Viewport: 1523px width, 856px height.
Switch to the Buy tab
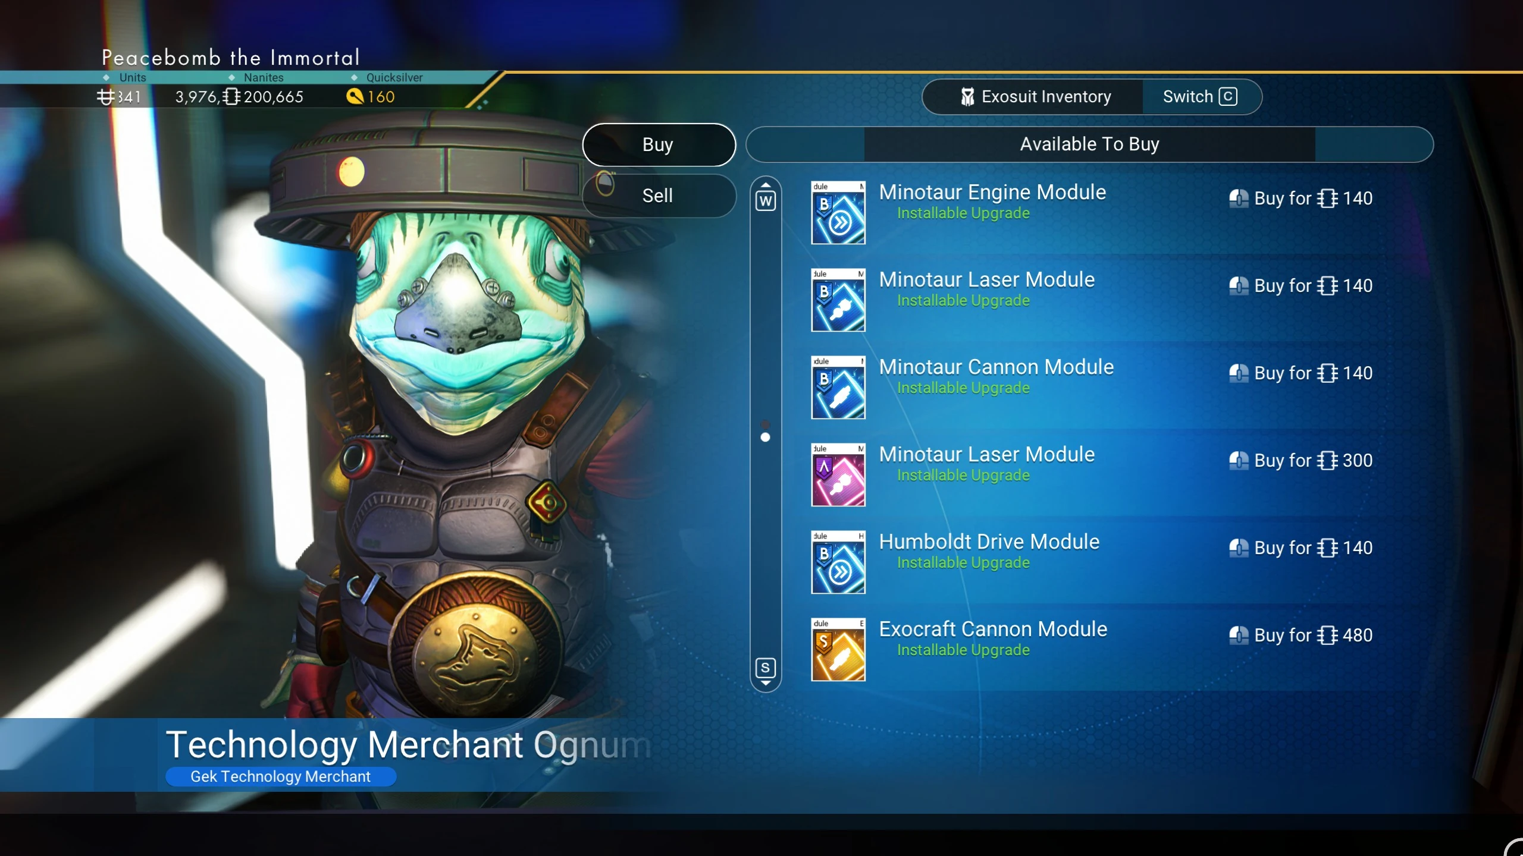pyautogui.click(x=659, y=144)
